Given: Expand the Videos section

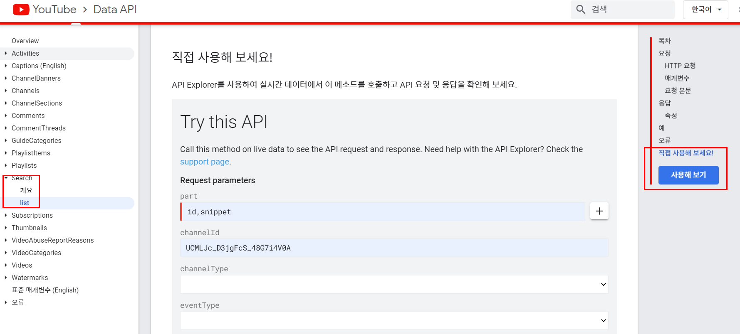Looking at the screenshot, I should pos(6,265).
